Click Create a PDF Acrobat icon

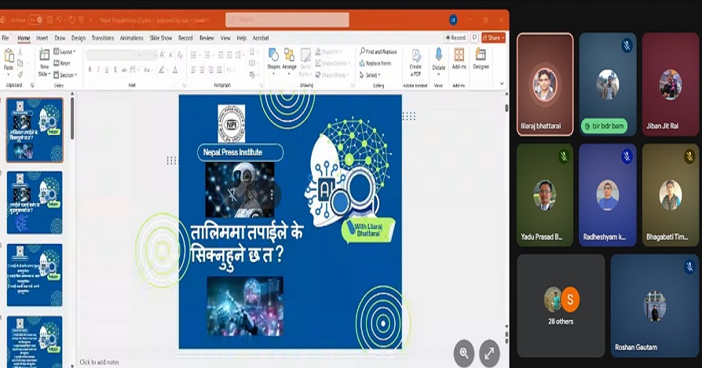click(x=415, y=58)
